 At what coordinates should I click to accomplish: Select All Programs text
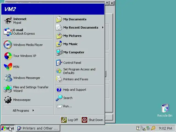[21, 111]
